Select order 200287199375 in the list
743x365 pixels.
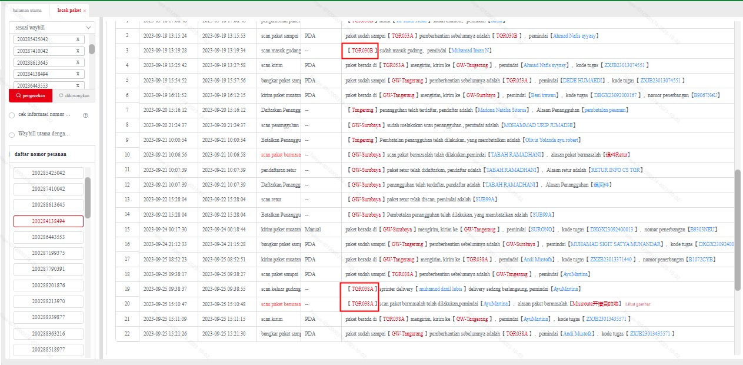[x=48, y=253]
